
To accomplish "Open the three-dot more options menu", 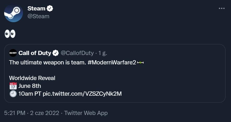I will (x=221, y=9).
